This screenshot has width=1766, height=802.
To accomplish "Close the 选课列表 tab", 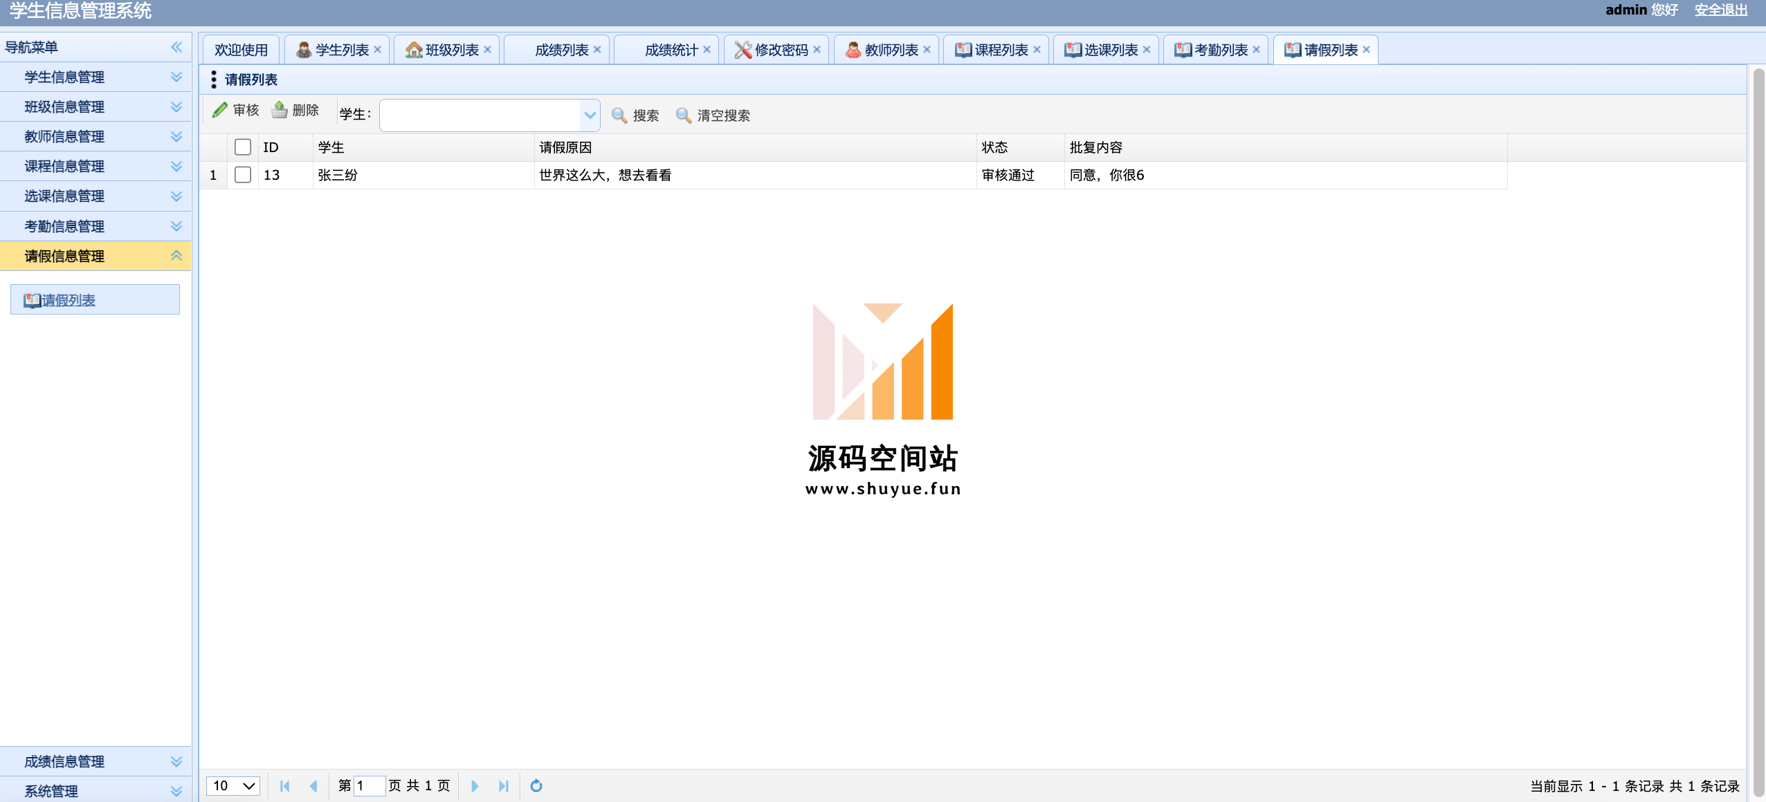I will (1147, 50).
